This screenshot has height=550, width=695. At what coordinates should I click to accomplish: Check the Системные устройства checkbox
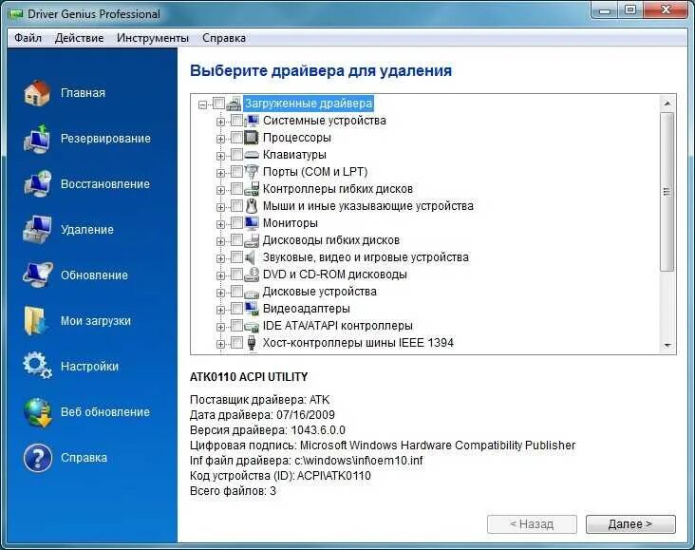coord(236,121)
